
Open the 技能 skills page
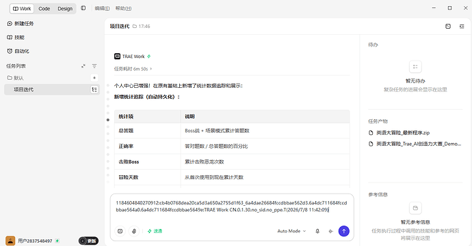[x=15, y=37]
